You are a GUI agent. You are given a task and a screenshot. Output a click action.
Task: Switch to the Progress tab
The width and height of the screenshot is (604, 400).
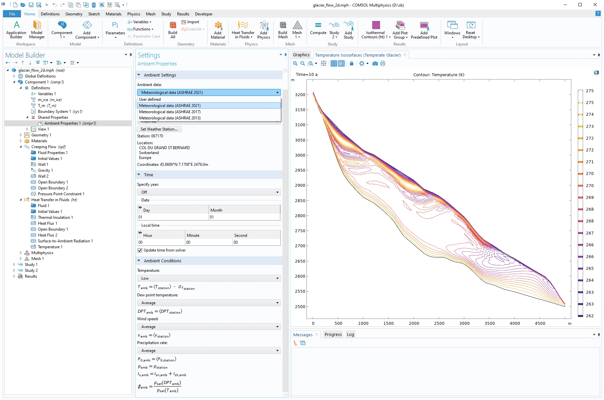(333, 334)
